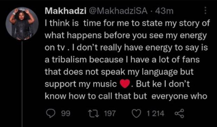Click the 197 retweets count
This screenshot has height=127, width=217.
click(x=109, y=114)
